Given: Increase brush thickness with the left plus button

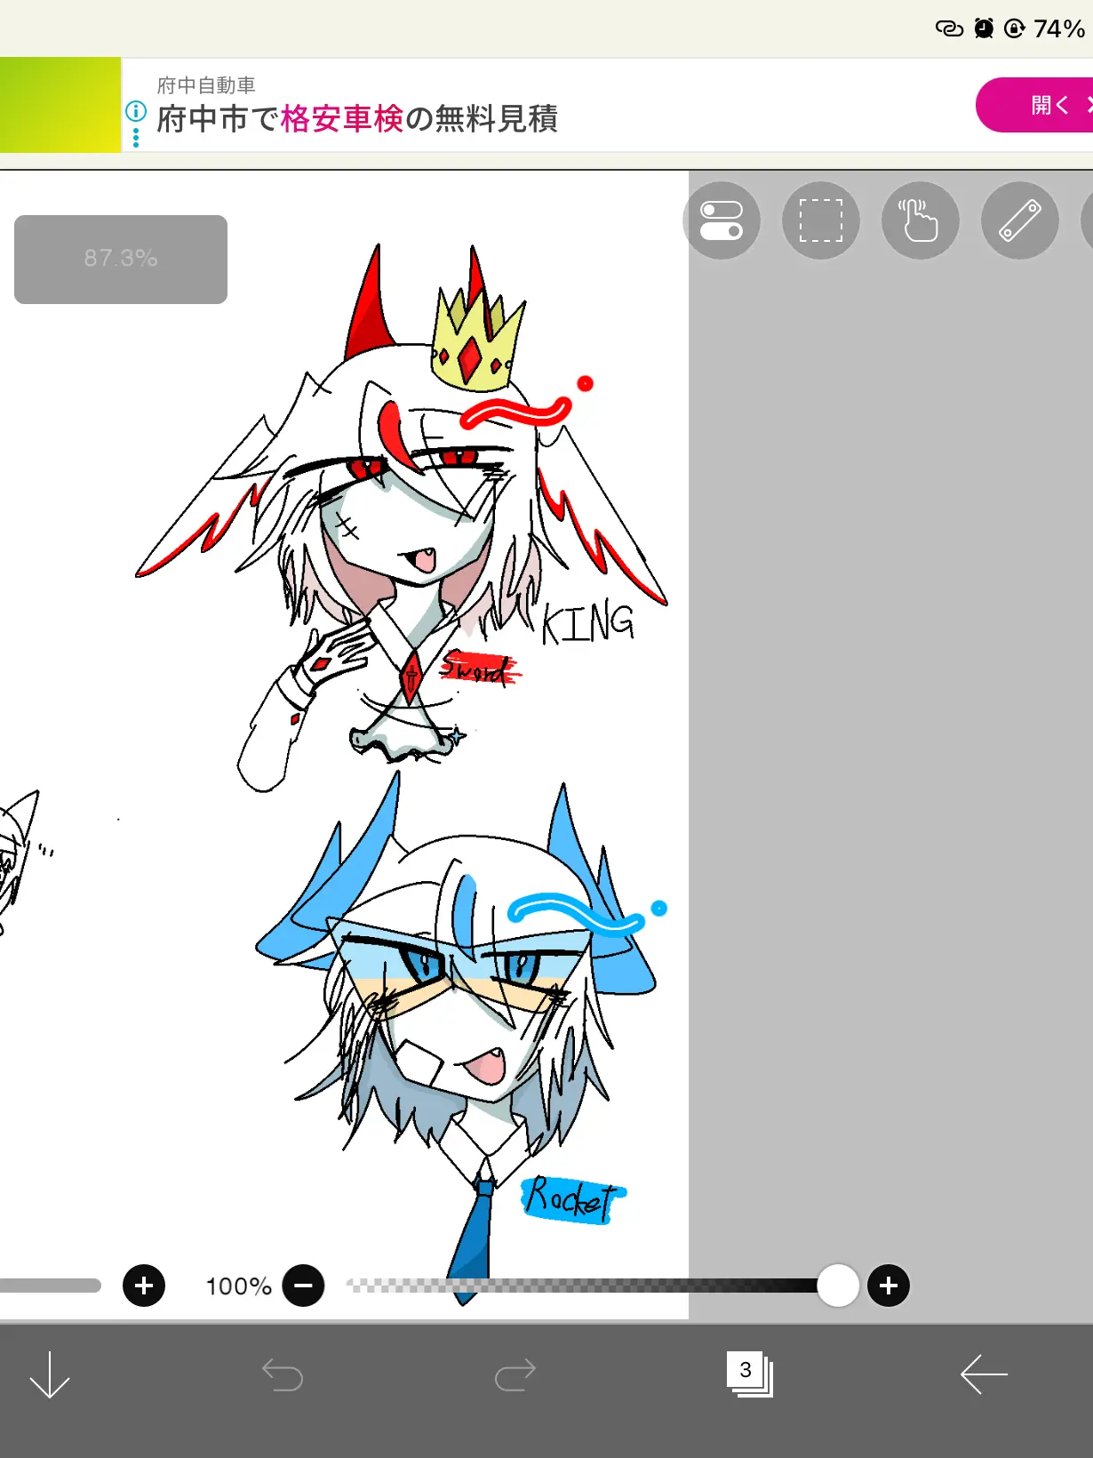Looking at the screenshot, I should coord(144,1286).
